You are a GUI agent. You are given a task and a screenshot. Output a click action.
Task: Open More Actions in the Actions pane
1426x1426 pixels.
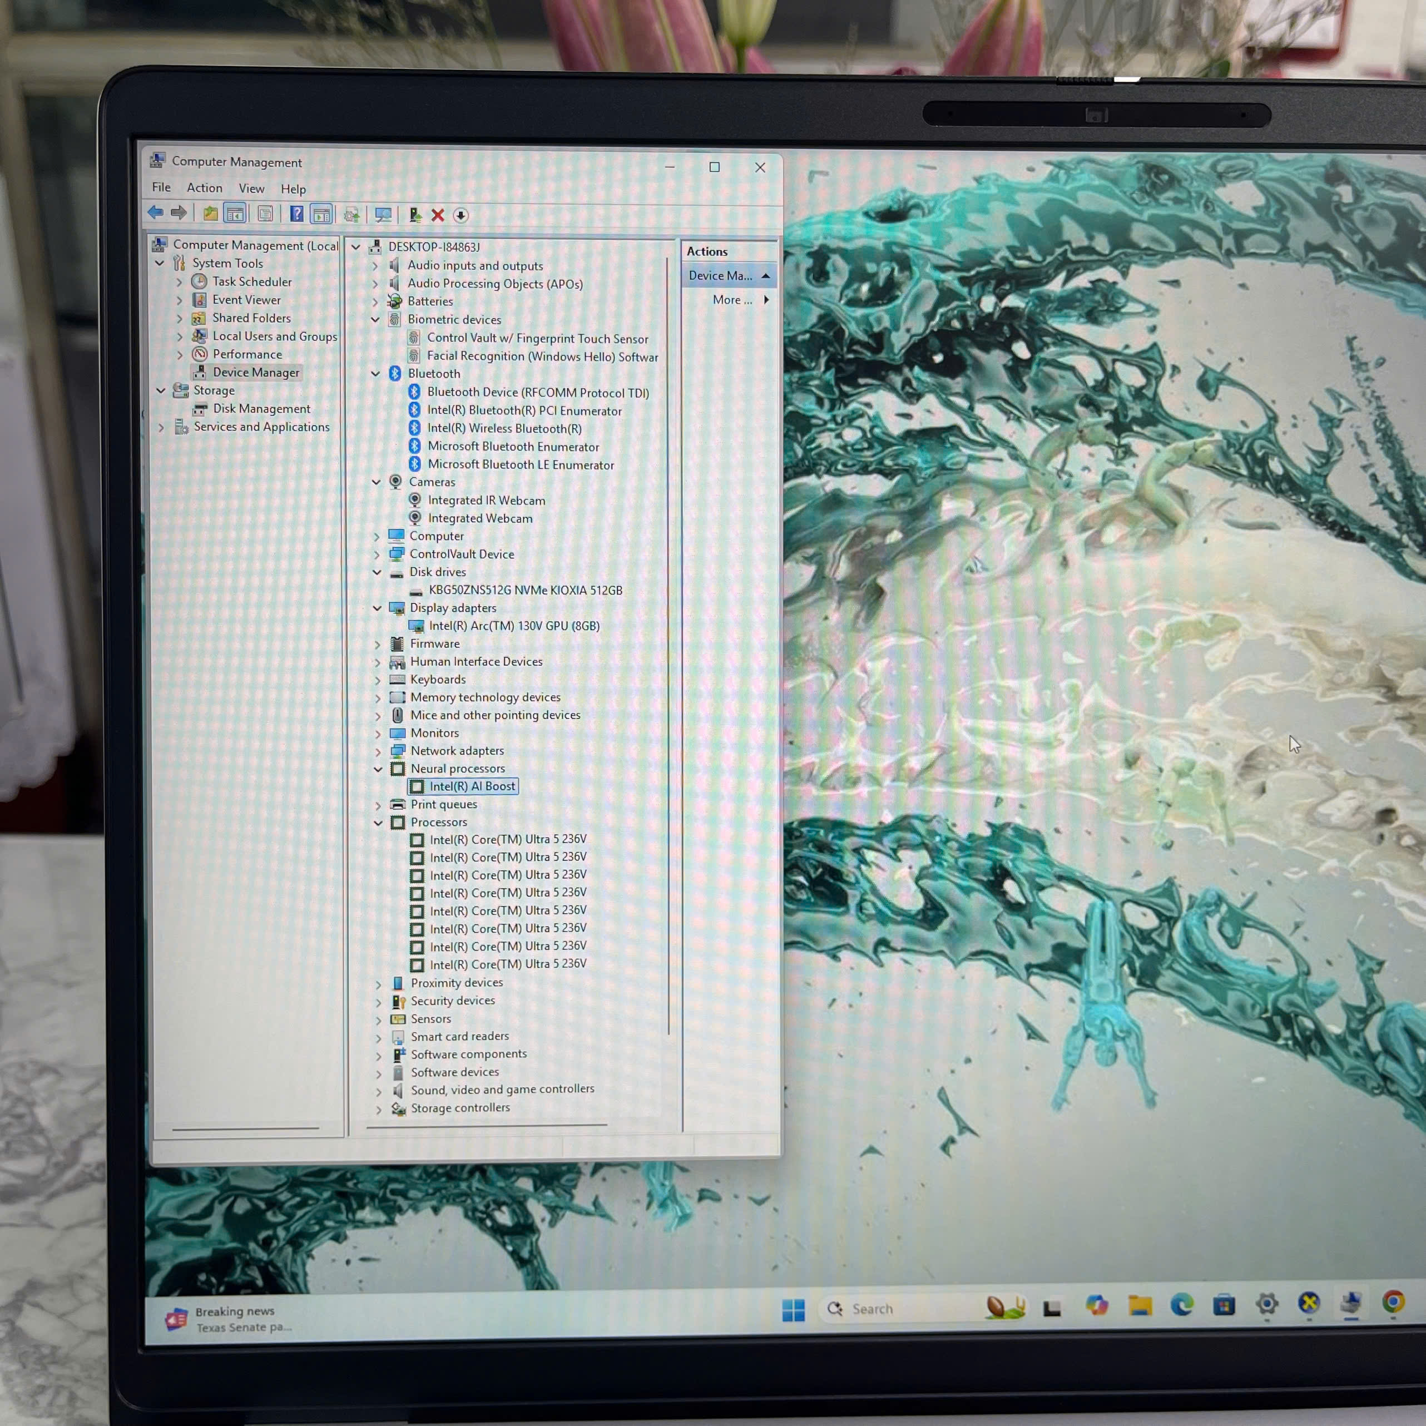coord(740,300)
